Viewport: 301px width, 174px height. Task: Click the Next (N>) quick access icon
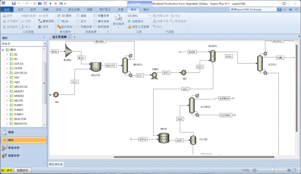[x=40, y=4]
